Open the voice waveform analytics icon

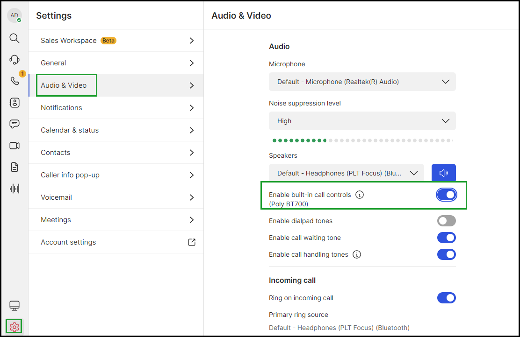(14, 189)
